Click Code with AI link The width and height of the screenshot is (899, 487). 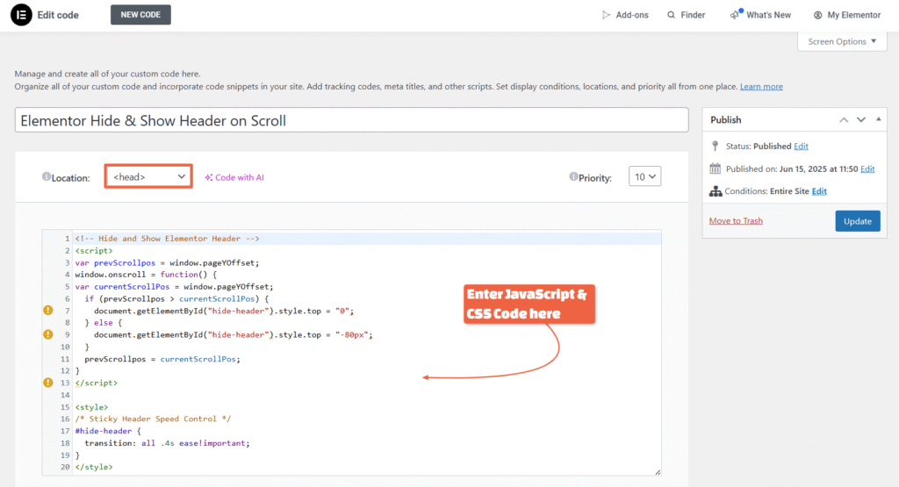[234, 177]
